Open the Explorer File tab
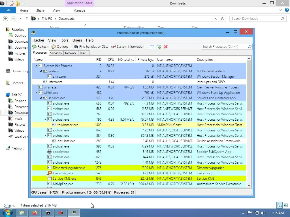The image size is (290, 217). coord(8,10)
